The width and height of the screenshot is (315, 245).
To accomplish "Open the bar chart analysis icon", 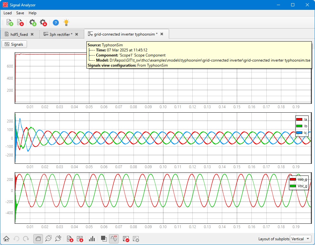I will [x=92, y=239].
